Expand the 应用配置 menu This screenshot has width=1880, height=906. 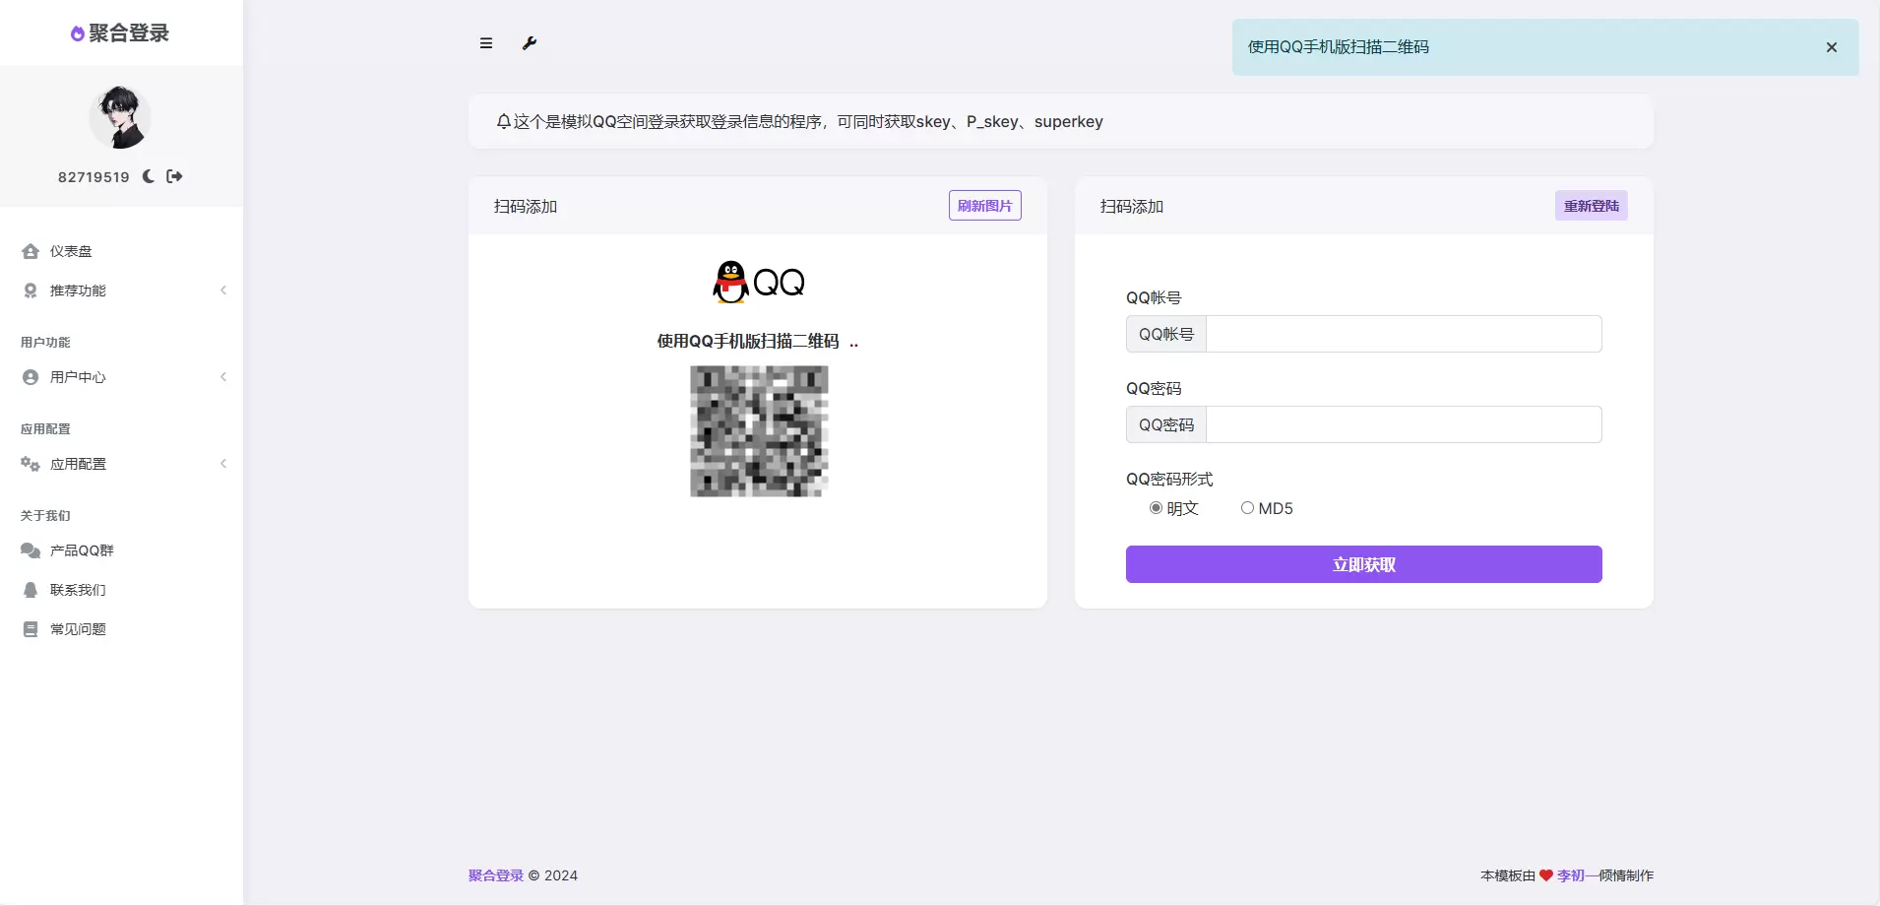tap(122, 464)
